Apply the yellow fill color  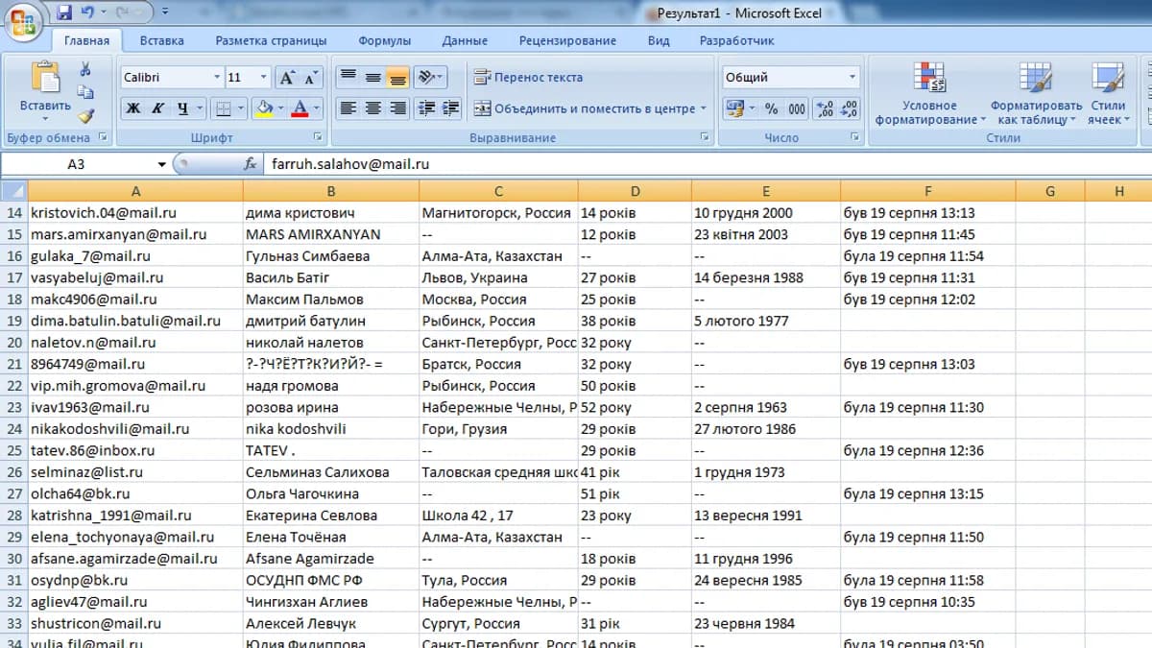coord(265,108)
